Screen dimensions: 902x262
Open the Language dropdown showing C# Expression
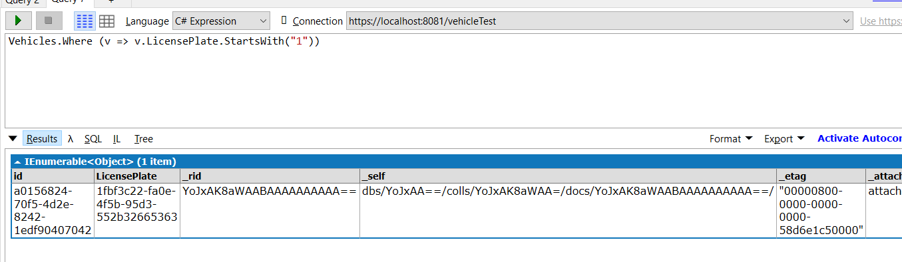coord(221,21)
